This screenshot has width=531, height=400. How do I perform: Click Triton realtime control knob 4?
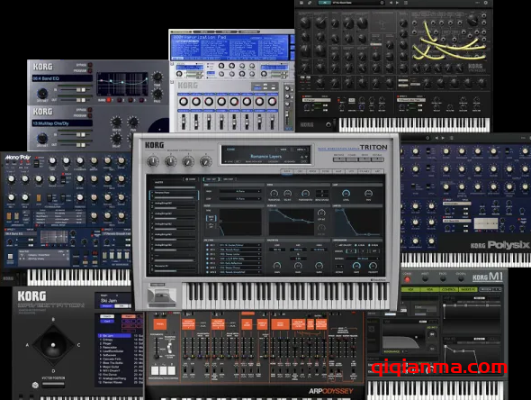coord(205,161)
